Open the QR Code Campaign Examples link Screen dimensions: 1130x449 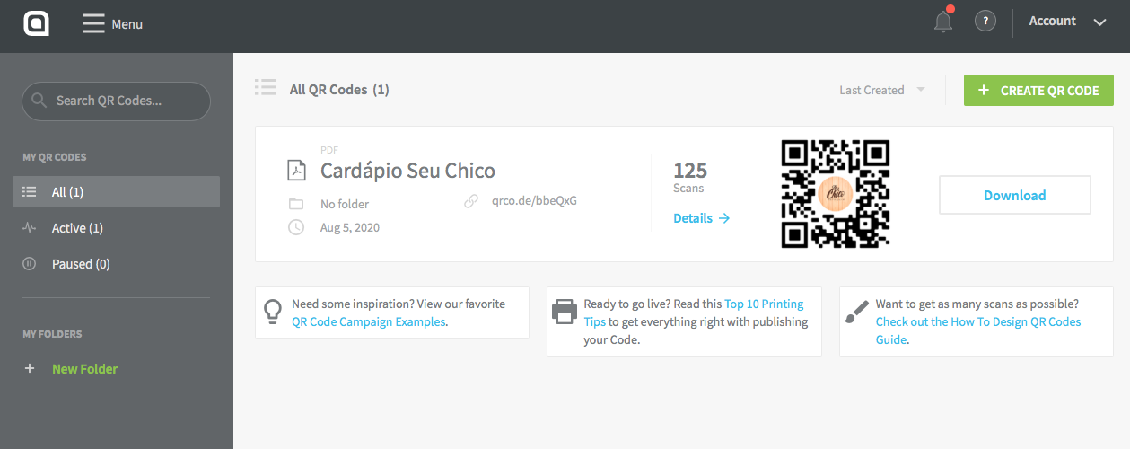tap(369, 321)
